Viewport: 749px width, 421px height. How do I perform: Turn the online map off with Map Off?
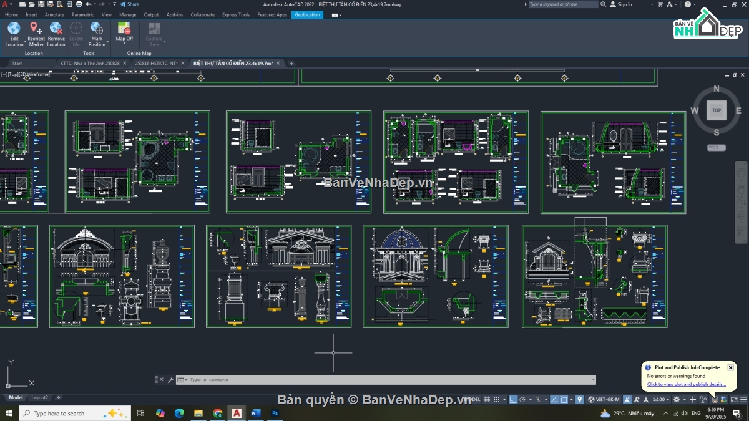124,29
